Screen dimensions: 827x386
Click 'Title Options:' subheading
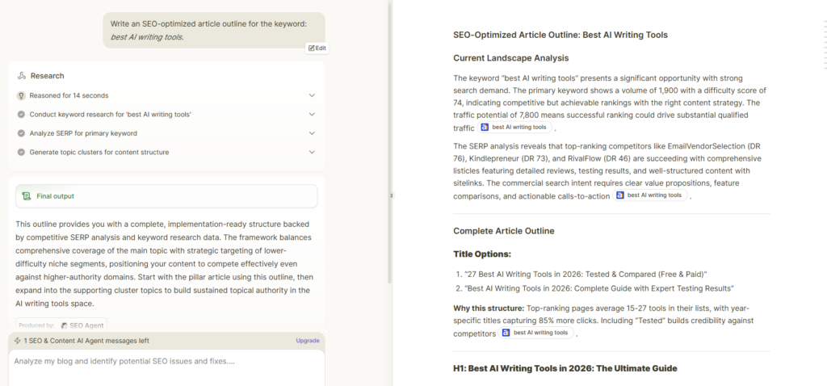tap(482, 254)
